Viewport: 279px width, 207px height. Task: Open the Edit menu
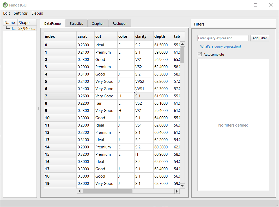pyautogui.click(x=7, y=13)
